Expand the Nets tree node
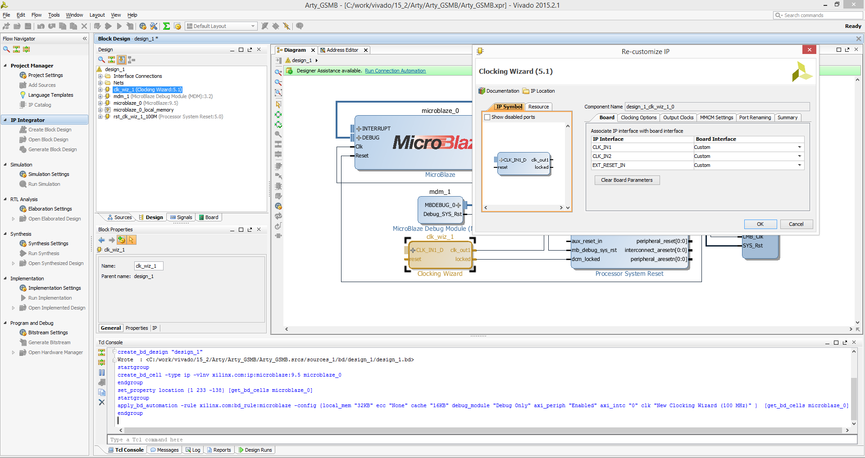The width and height of the screenshot is (865, 458). point(100,83)
